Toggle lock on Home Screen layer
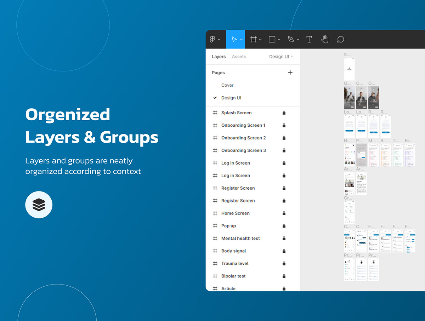The image size is (425, 321). (284, 213)
